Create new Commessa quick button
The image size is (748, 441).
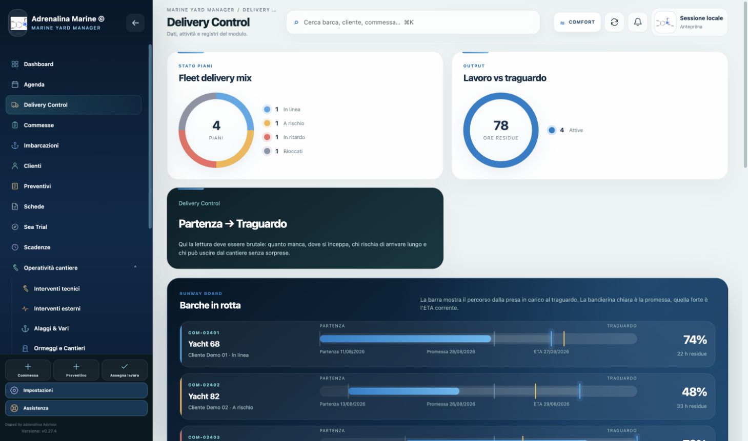[28, 370]
